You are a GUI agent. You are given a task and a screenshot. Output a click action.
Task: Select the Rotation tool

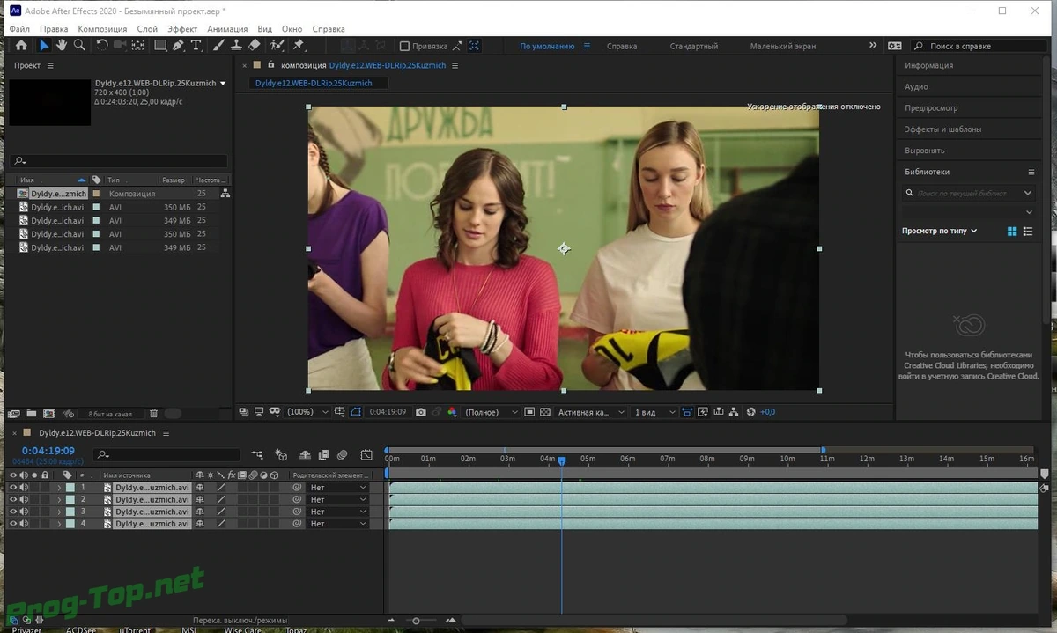pos(102,46)
